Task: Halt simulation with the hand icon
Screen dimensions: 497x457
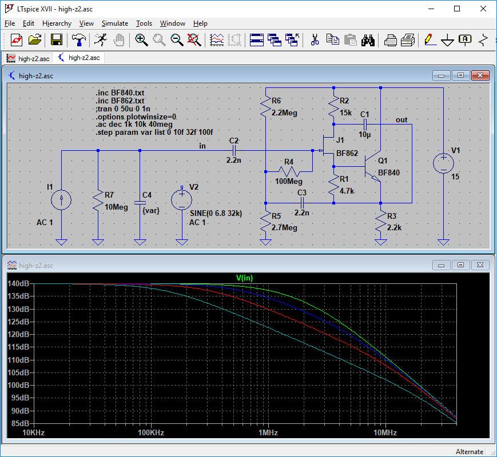Action: [x=118, y=40]
